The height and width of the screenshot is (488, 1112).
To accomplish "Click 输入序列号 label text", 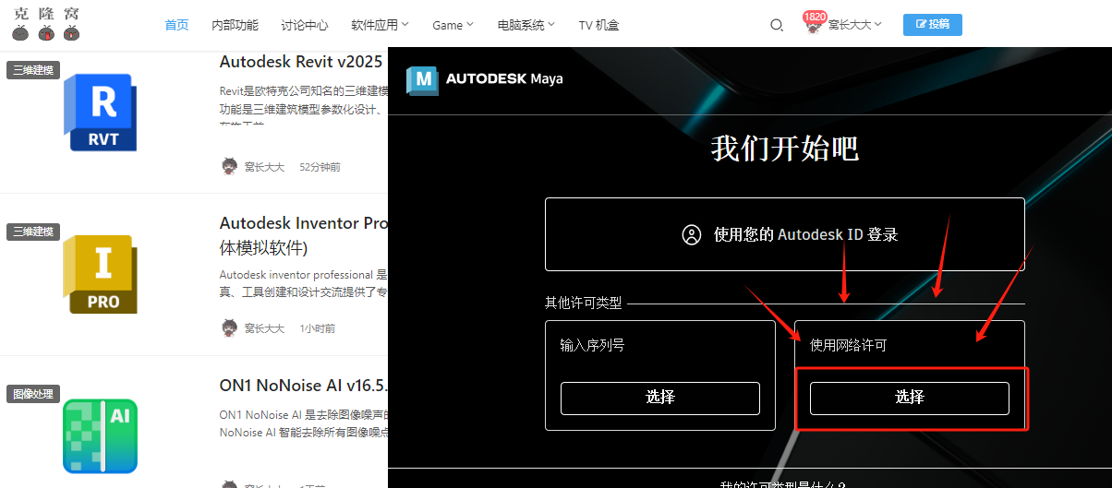I will point(592,346).
